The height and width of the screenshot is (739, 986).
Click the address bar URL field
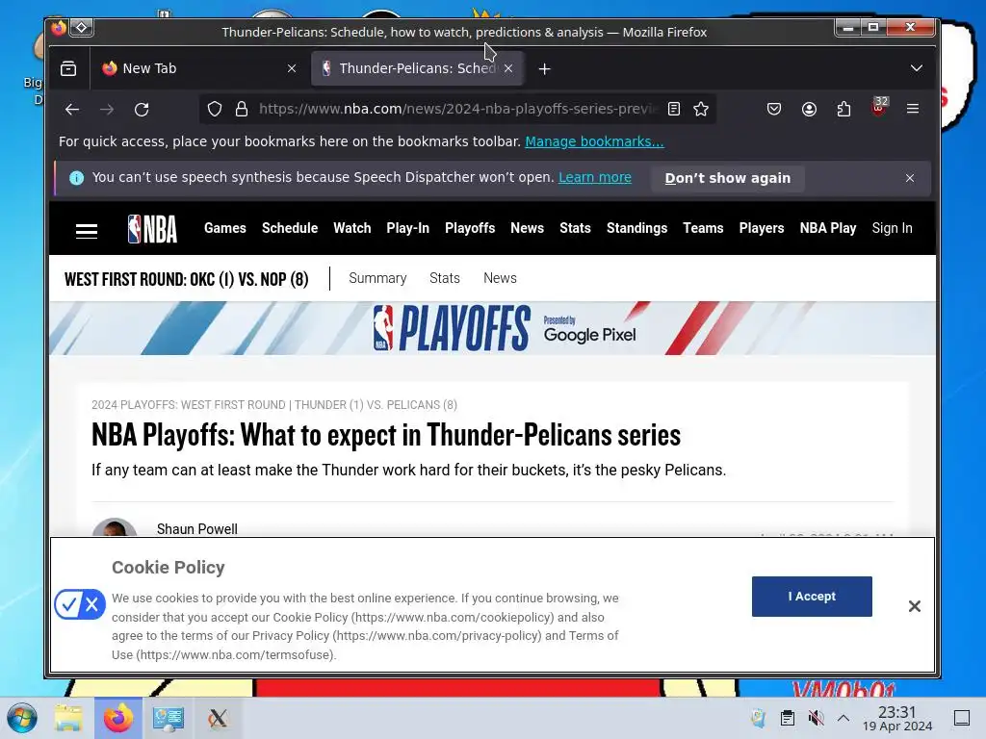pos(457,110)
